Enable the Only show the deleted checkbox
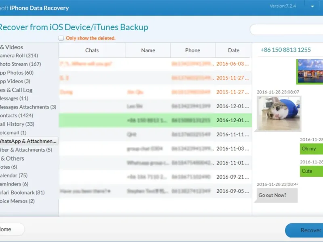The width and height of the screenshot is (323, 242). pyautogui.click(x=61, y=38)
